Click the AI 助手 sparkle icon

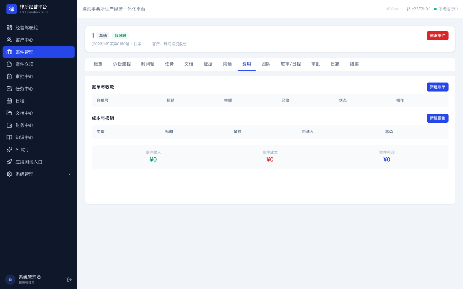click(x=9, y=150)
